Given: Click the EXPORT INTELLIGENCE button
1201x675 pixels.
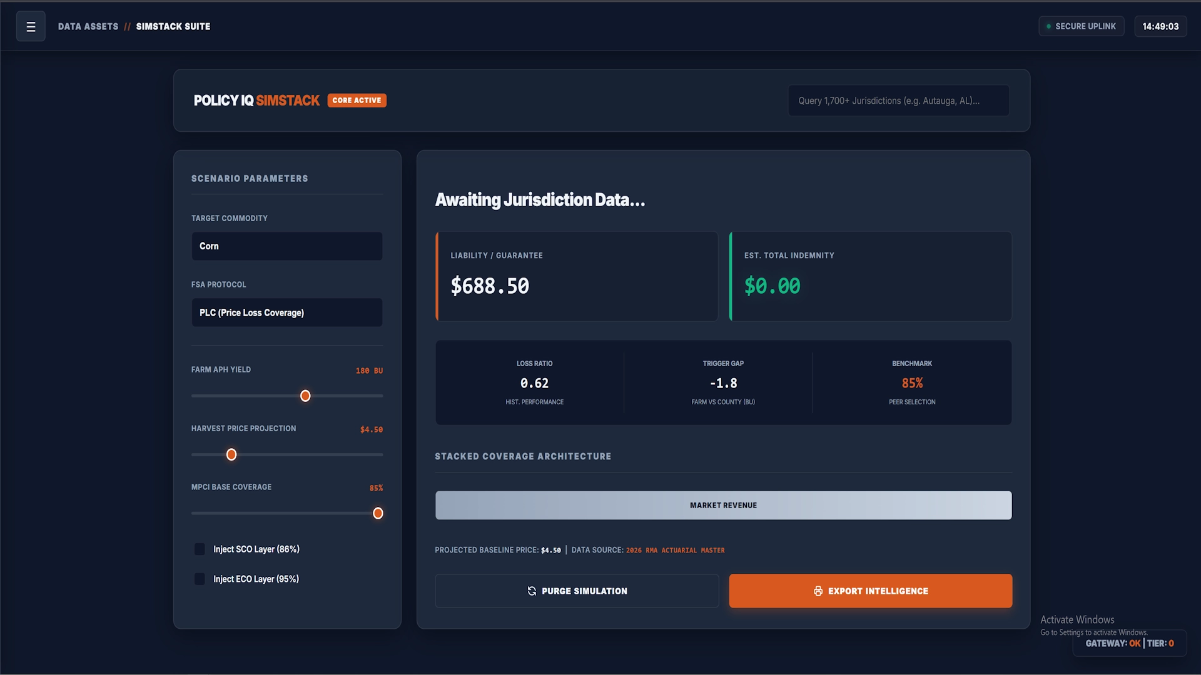Looking at the screenshot, I should 870,591.
